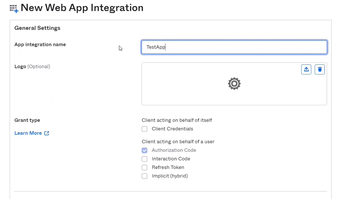
Task: Click the General Settings section heading
Action: [x=37, y=28]
